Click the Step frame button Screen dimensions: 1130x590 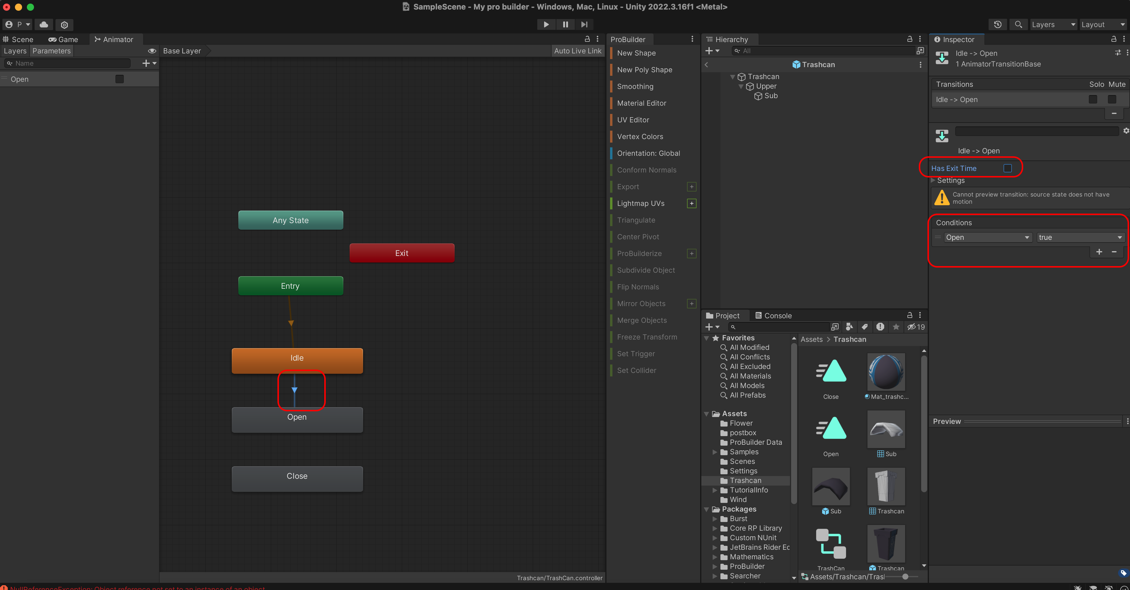[584, 24]
